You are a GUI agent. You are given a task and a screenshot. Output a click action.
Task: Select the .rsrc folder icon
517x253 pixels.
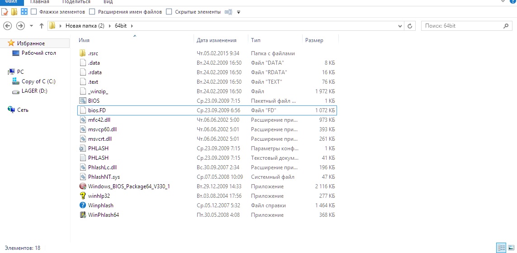tap(83, 53)
